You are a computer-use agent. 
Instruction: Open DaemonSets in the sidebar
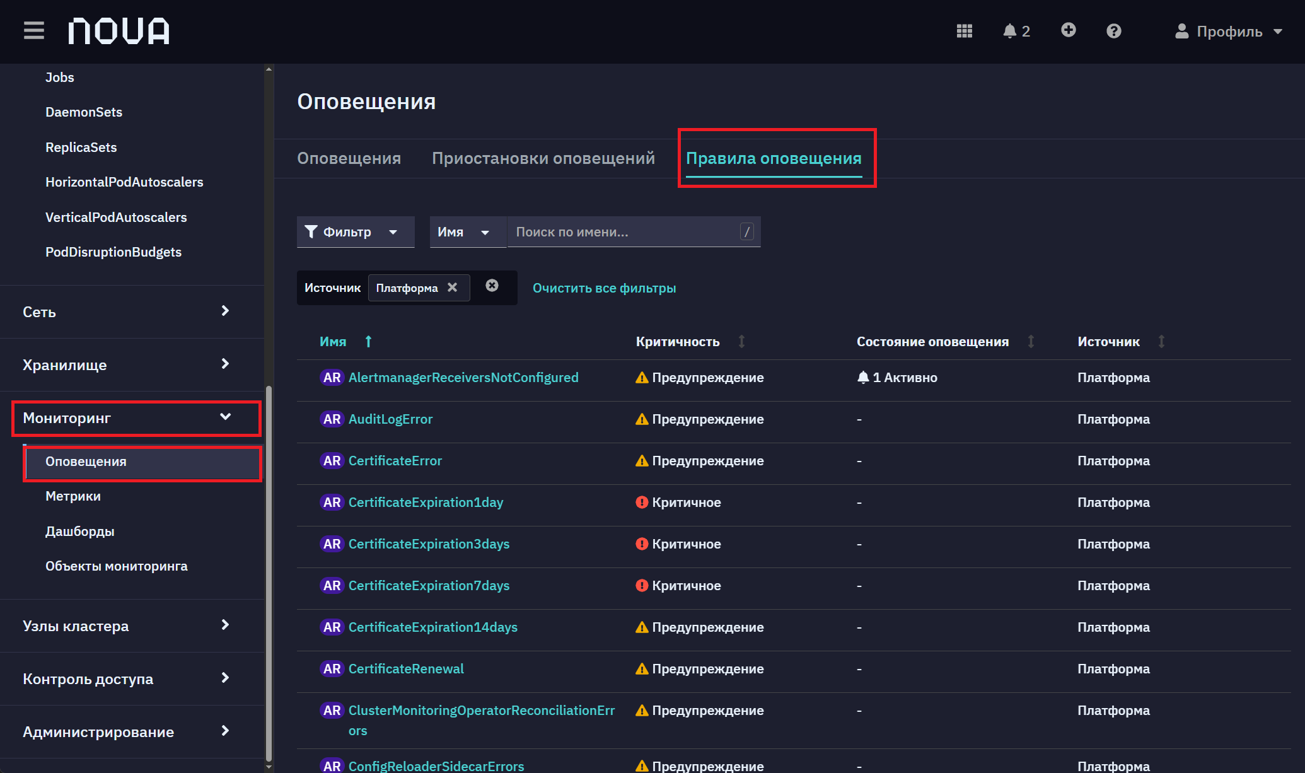pyautogui.click(x=84, y=112)
